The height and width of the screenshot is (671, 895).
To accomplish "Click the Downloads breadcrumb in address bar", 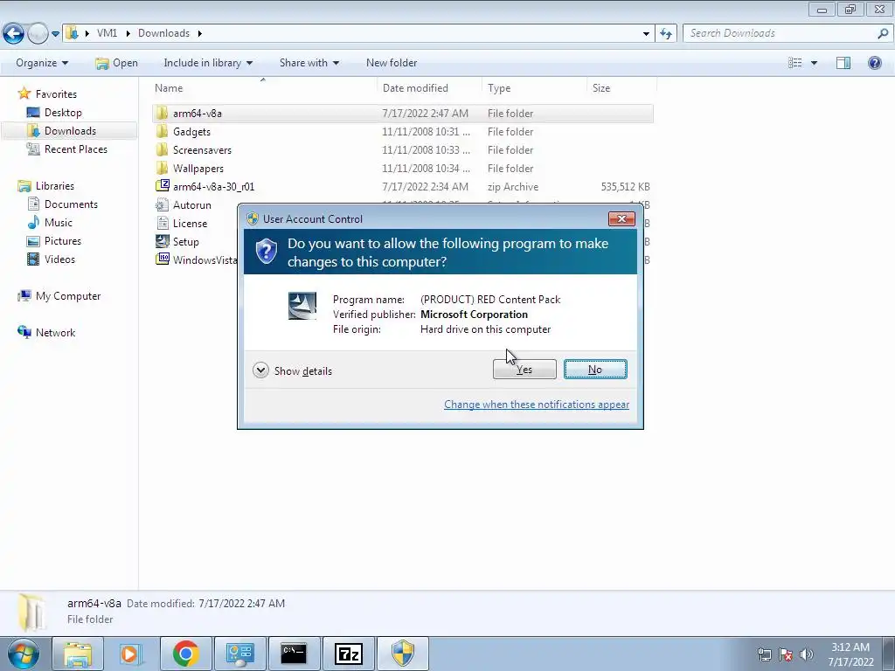I will tap(163, 33).
